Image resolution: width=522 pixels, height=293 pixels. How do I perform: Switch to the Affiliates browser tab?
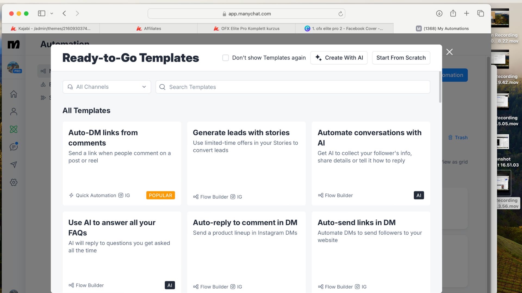pyautogui.click(x=148, y=28)
